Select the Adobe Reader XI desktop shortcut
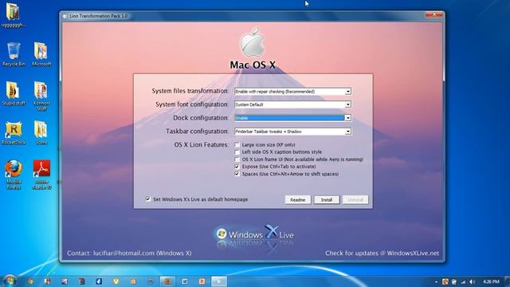The image size is (510, 287). [41, 175]
